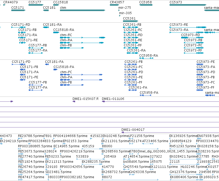
Task: Select the top-track CG15818 gene label
Action: pyautogui.click(x=60, y=2)
